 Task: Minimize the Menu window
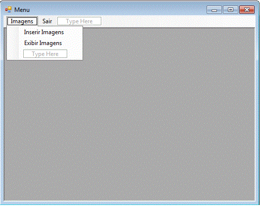[214, 10]
